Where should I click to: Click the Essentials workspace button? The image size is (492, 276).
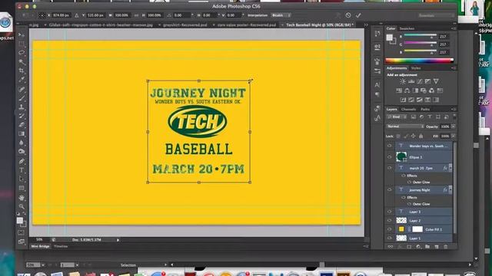tap(436, 15)
